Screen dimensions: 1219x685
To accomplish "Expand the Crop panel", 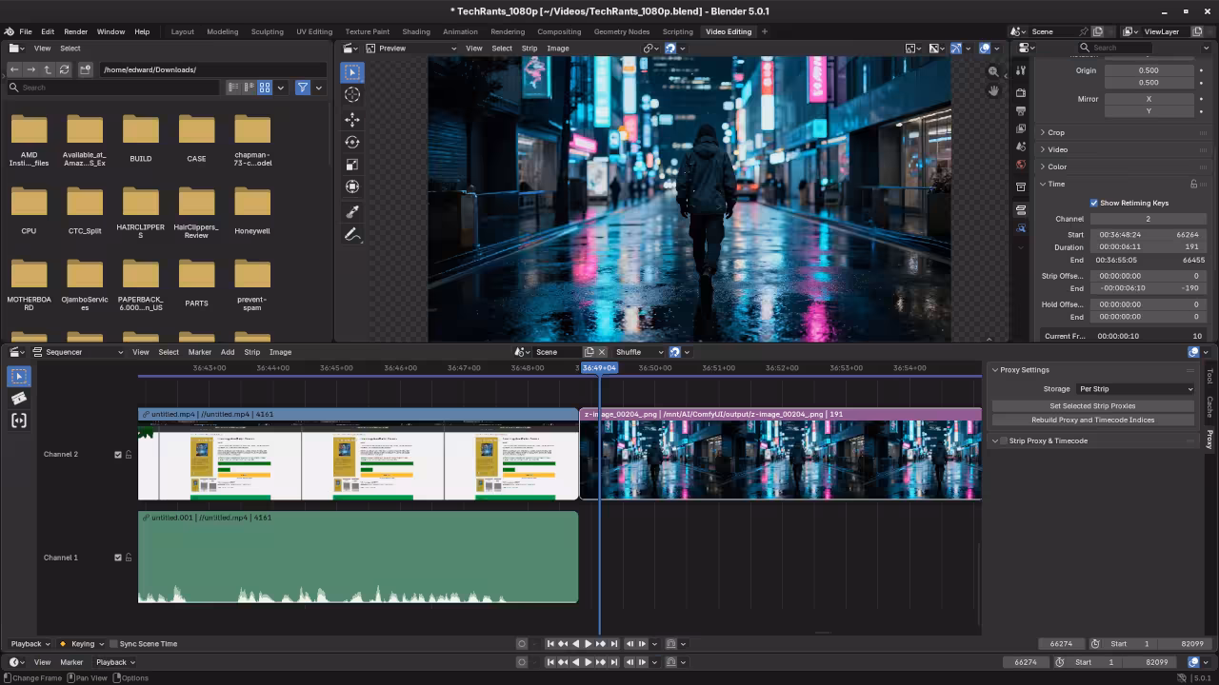I will click(1056, 132).
